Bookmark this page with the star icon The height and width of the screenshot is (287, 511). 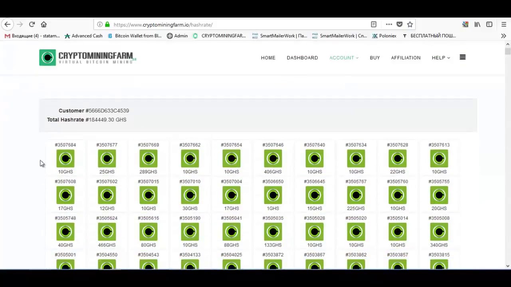[410, 24]
